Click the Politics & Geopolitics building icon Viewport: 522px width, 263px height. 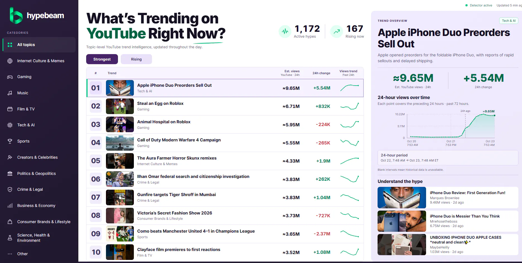(x=10, y=173)
